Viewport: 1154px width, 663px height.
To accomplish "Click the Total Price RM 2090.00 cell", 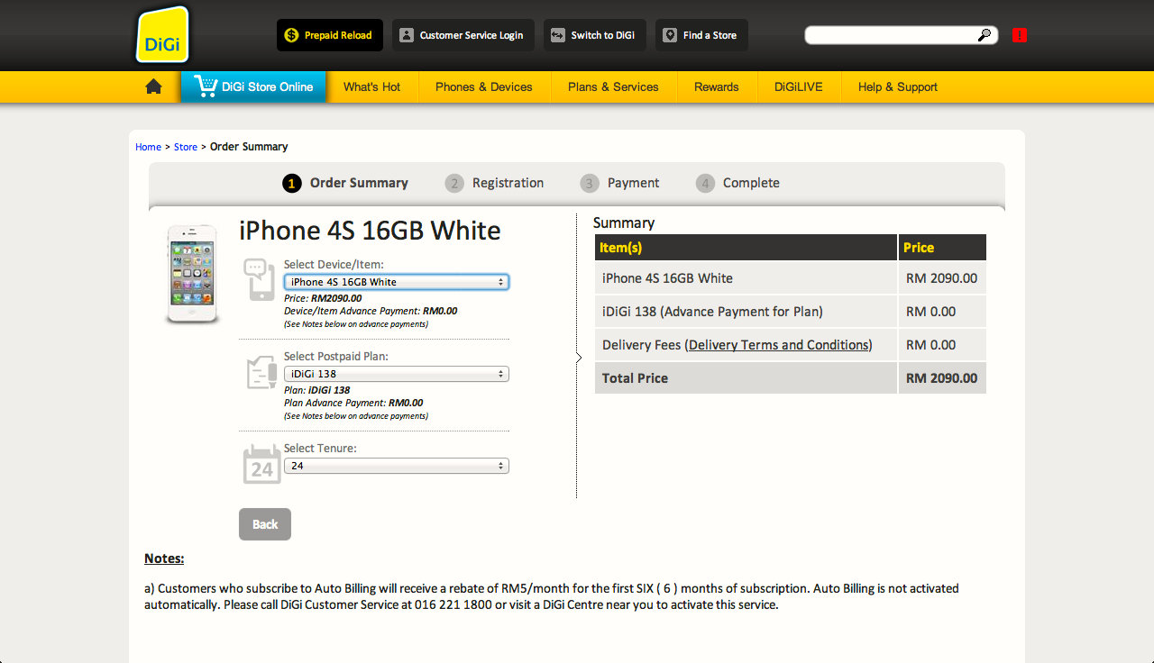I will [942, 378].
